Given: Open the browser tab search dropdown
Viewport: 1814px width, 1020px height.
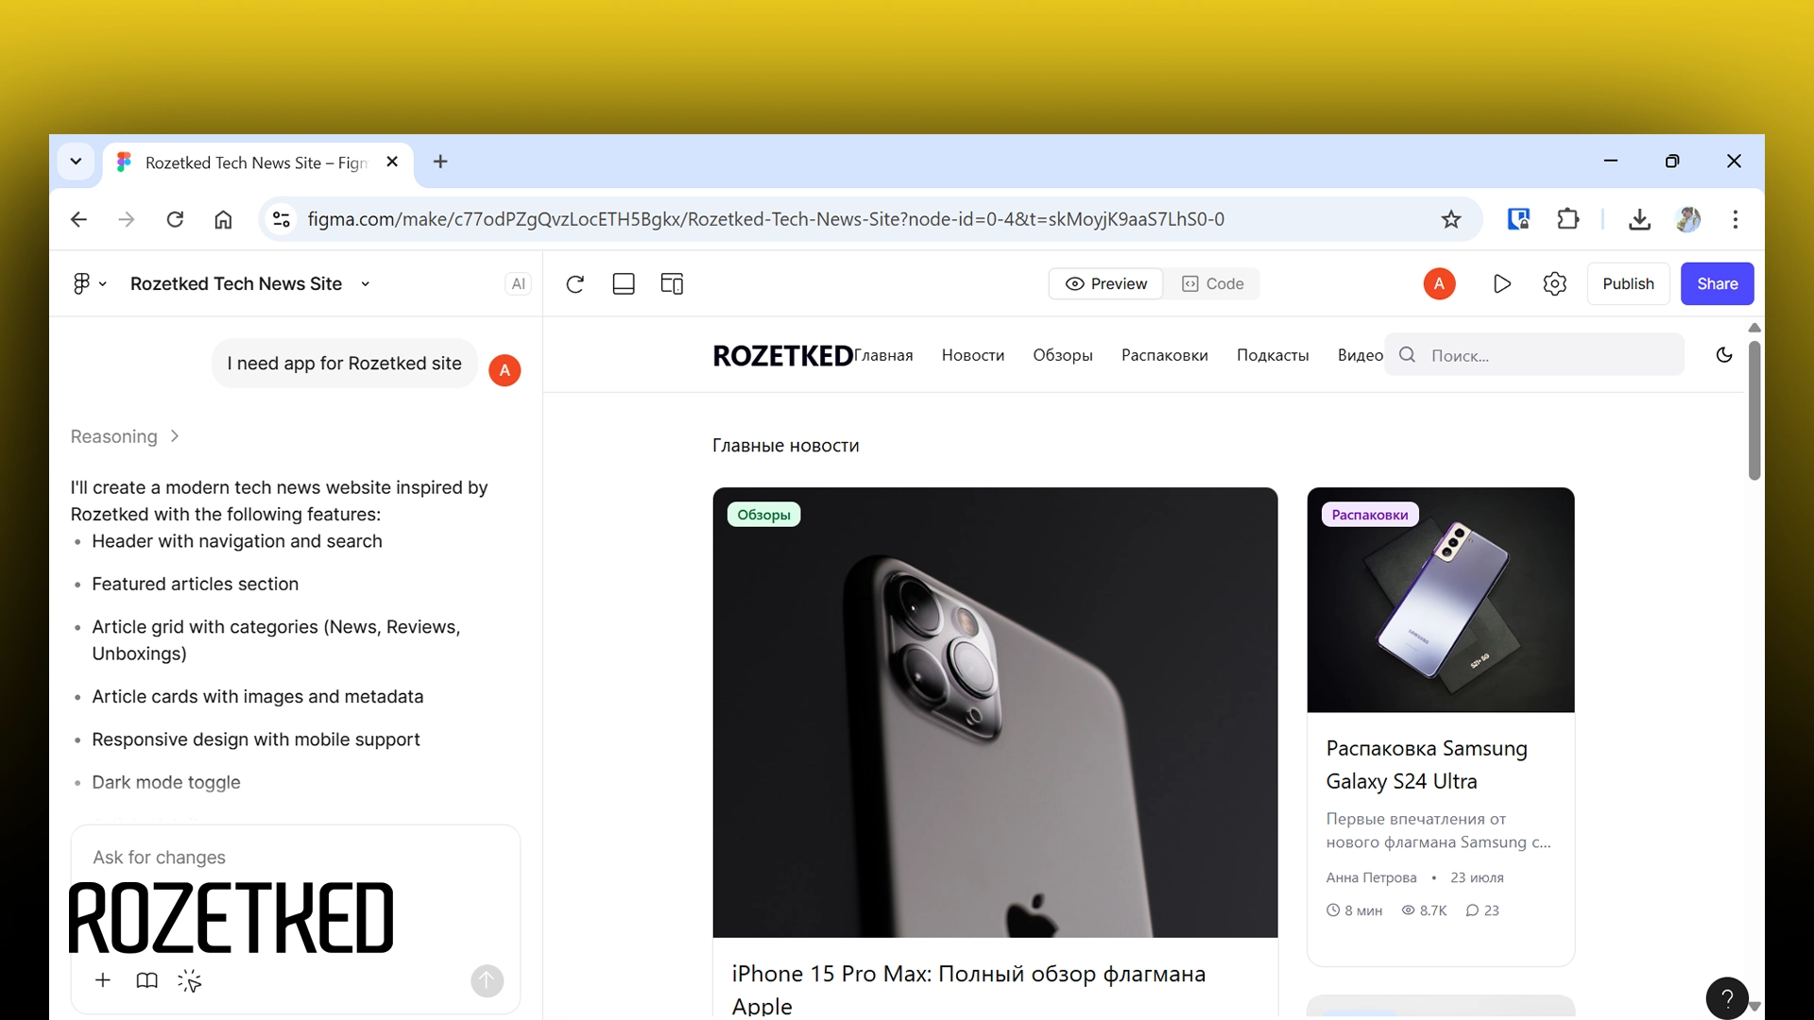Looking at the screenshot, I should [76, 161].
